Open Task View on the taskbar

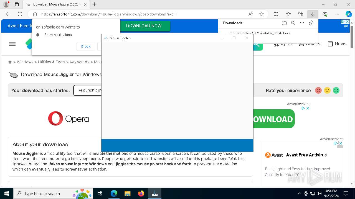click(100, 193)
